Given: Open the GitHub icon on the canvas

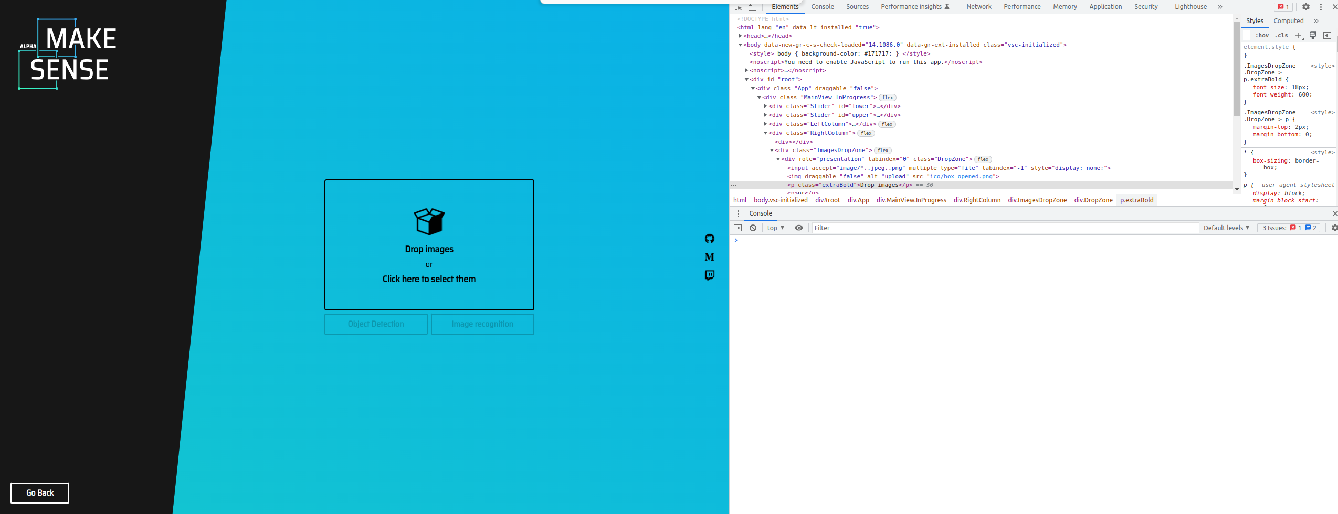Looking at the screenshot, I should 709,239.
